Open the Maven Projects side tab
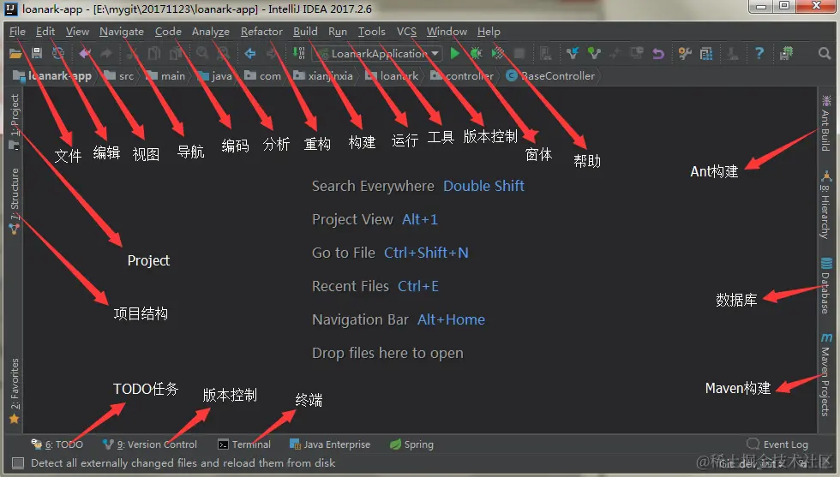This screenshot has height=477, width=840. coord(825,374)
